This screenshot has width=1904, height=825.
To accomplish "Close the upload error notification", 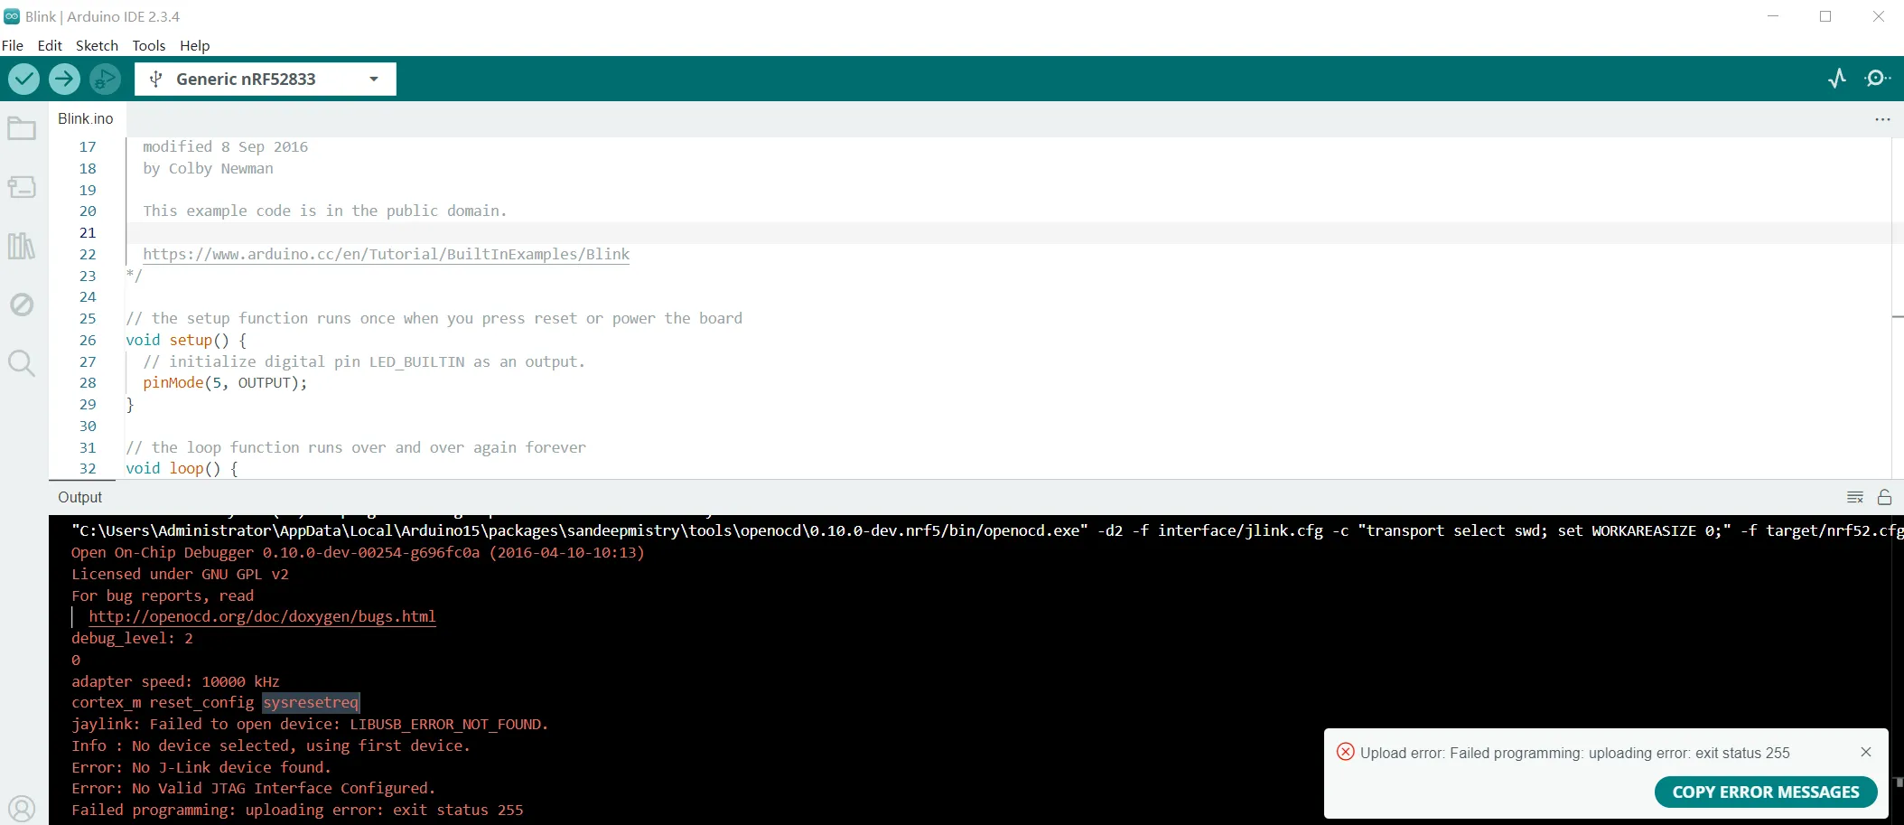I will [1866, 752].
